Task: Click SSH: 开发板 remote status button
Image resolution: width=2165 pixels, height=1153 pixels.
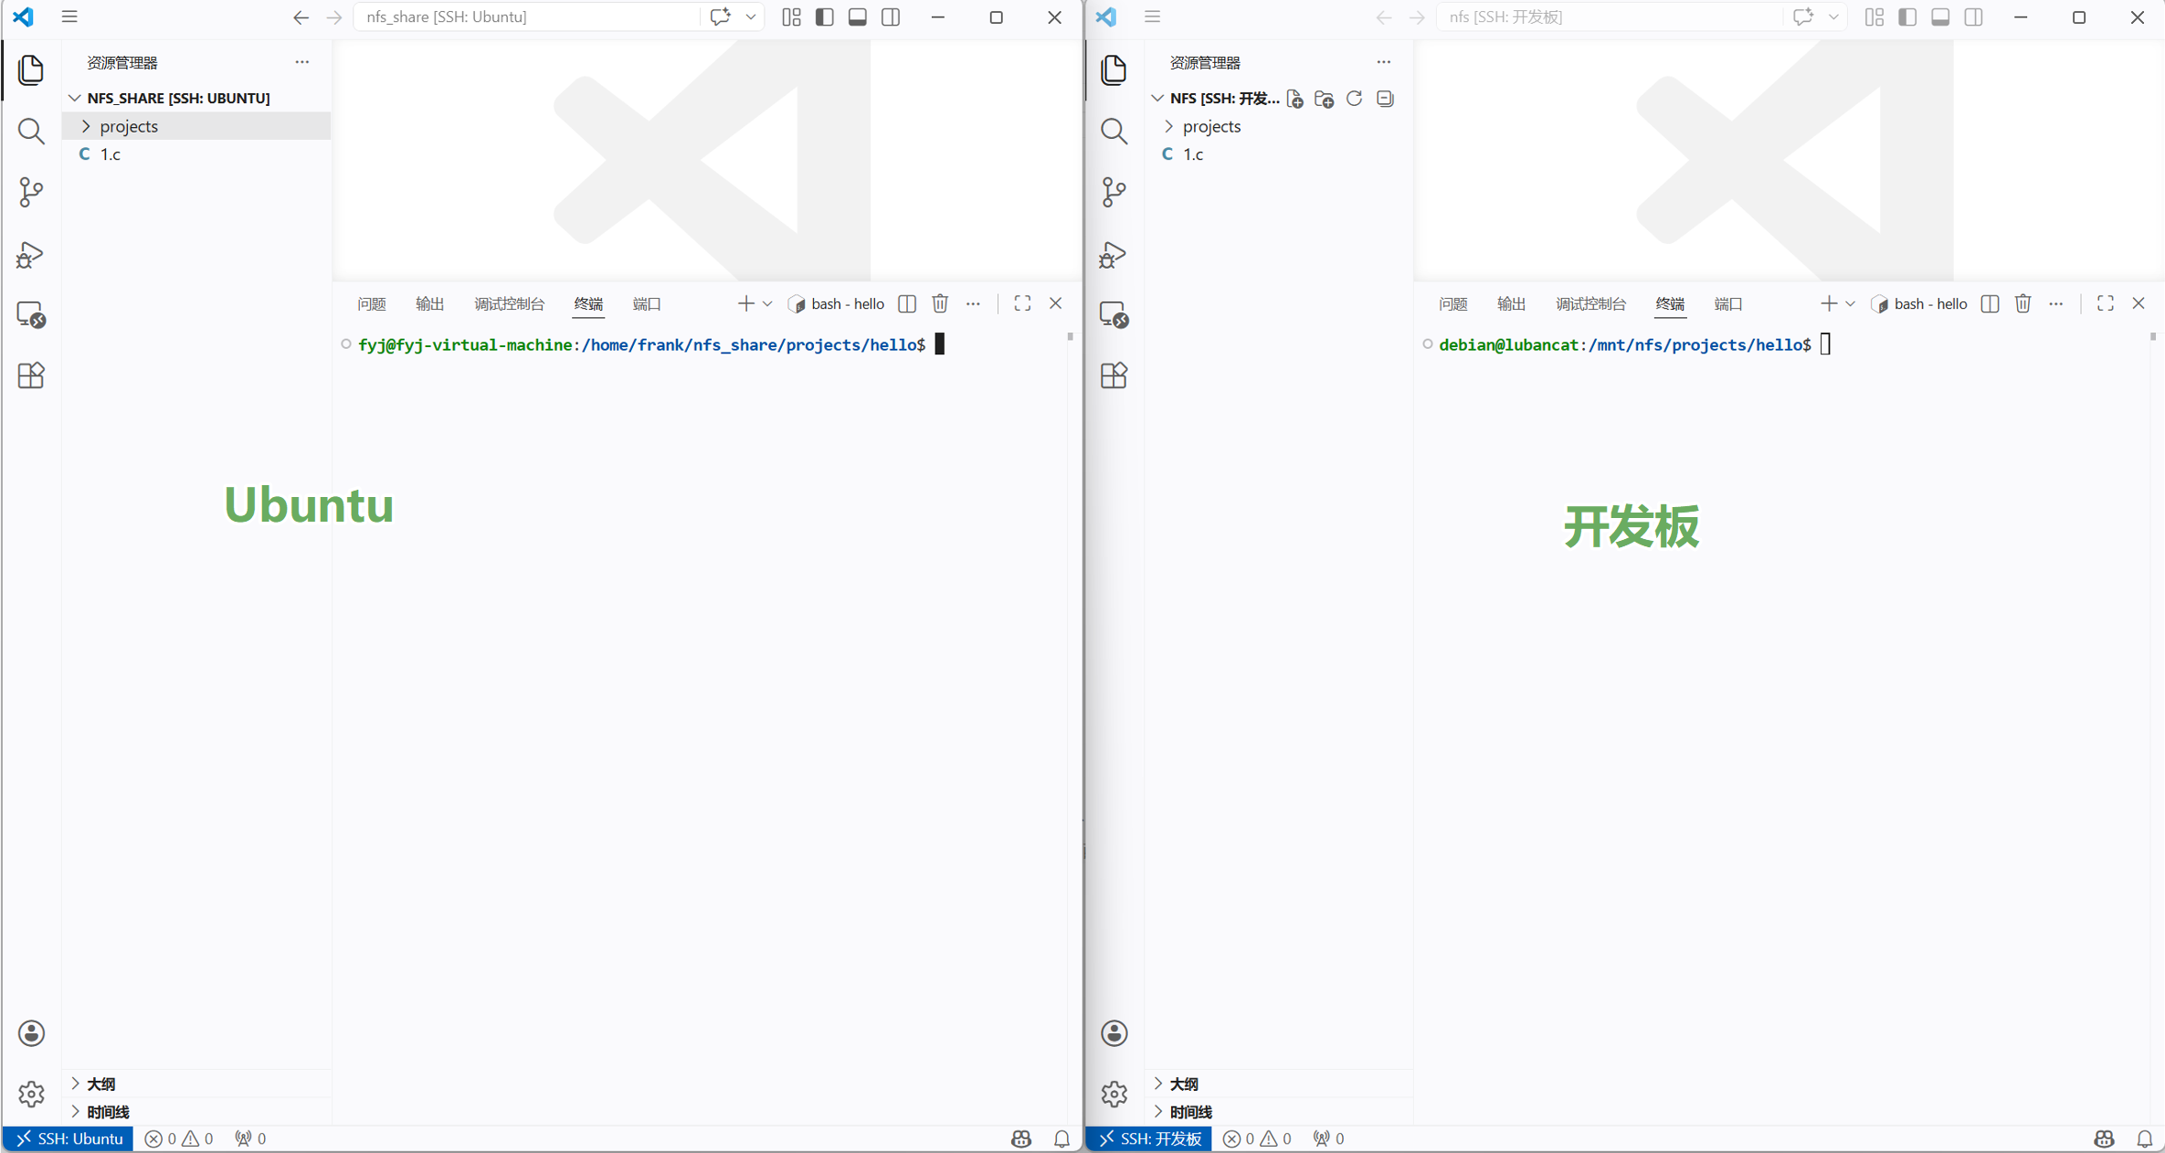Action: tap(1149, 1138)
